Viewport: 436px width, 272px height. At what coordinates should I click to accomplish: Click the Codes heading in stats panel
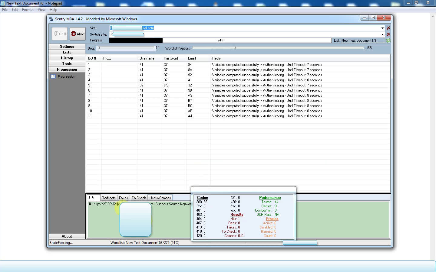[202, 198]
